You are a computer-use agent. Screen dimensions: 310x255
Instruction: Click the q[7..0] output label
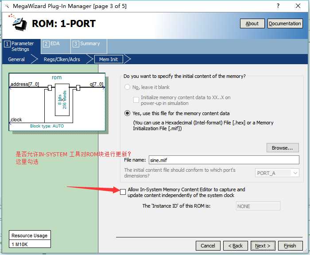[96, 84]
